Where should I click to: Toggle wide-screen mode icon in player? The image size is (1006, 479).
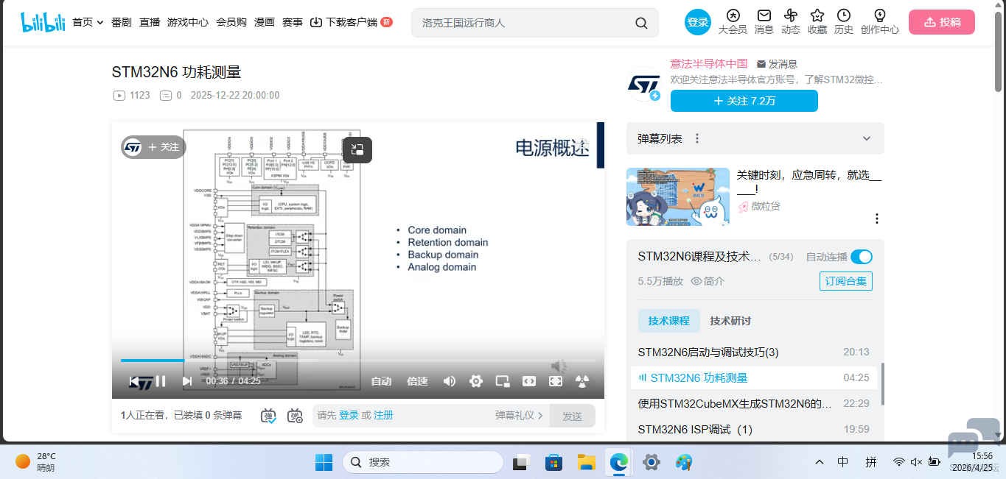point(529,380)
